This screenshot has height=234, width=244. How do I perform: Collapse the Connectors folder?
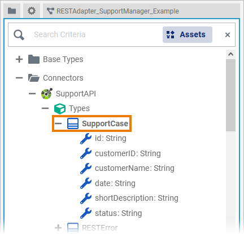tap(19, 78)
